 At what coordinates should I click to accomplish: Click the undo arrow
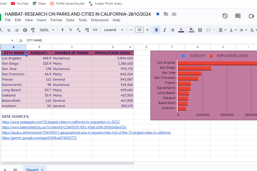tap(9, 30)
